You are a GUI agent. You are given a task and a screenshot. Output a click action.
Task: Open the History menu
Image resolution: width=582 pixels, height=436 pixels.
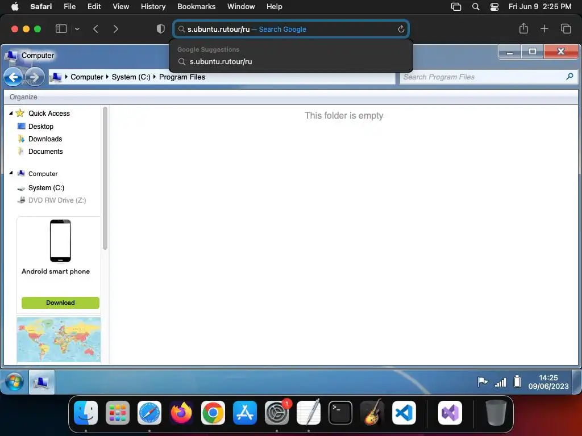click(153, 7)
